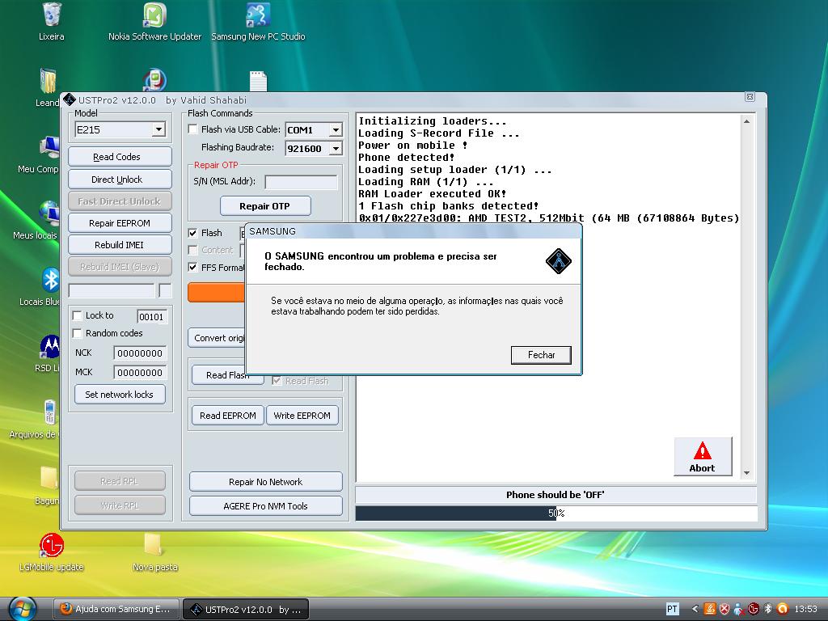Screen dimensions: 828x621
Task: Enable the Lock to checkbox
Action: [77, 315]
